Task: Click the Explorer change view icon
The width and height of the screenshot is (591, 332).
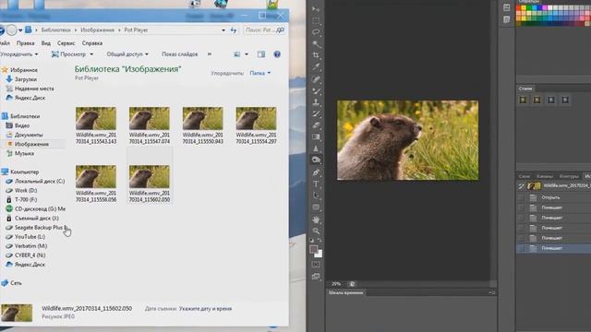Action: pos(236,54)
